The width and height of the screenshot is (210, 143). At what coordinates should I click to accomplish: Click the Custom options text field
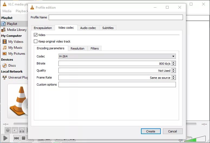117,84
